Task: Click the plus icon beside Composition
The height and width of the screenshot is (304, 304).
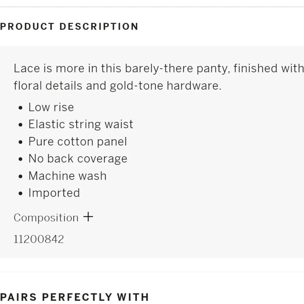Action: (88, 217)
